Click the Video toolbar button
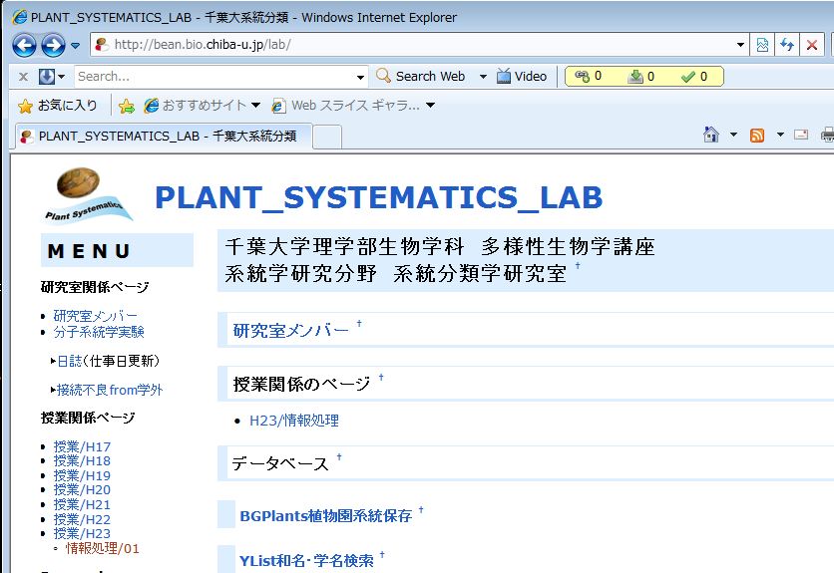The width and height of the screenshot is (834, 573). coord(522,76)
